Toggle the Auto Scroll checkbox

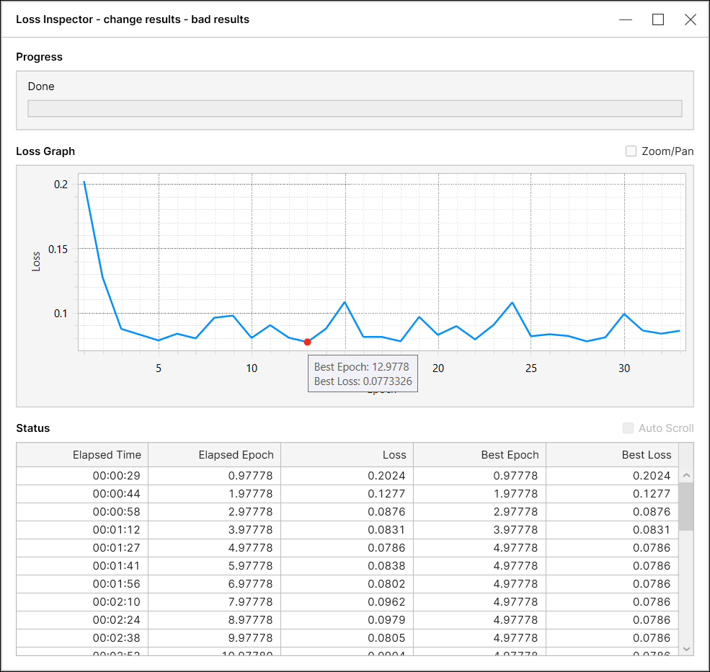tap(629, 428)
